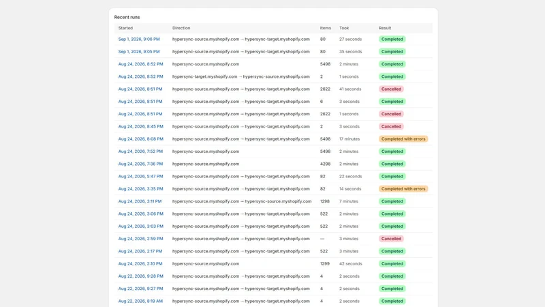Click the Recent runs heading
The width and height of the screenshot is (545, 307).
tap(127, 17)
